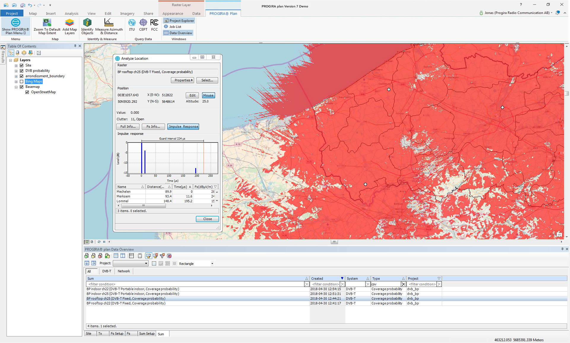Toggle the OpenStreetMap layer checkbox
This screenshot has height=343, width=570.
coord(27,92)
